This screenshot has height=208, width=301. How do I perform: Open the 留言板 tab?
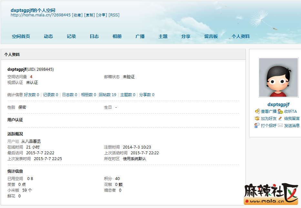pos(211,36)
